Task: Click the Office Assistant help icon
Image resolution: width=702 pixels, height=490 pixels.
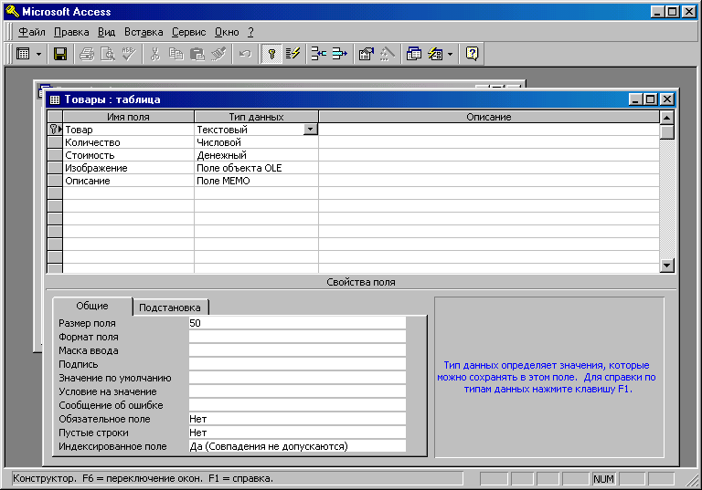Action: point(472,54)
